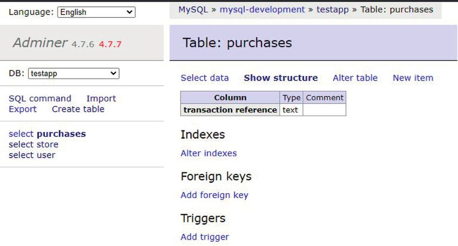Click the Alter indexes link
This screenshot has height=246, width=458.
(x=209, y=153)
